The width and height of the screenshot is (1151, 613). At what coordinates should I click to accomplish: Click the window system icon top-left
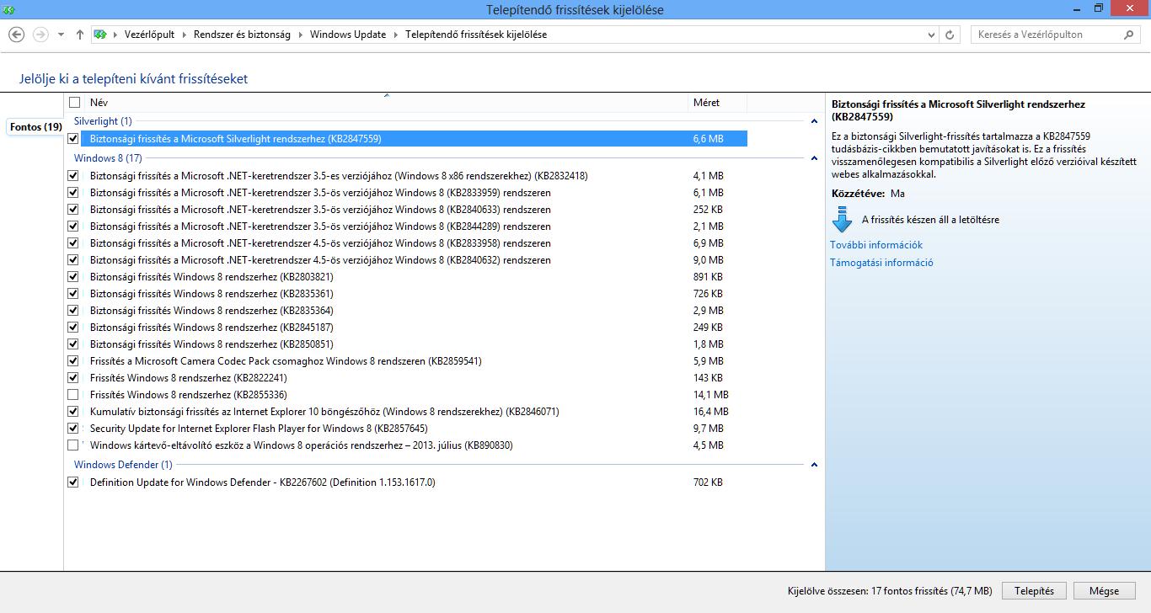point(9,9)
